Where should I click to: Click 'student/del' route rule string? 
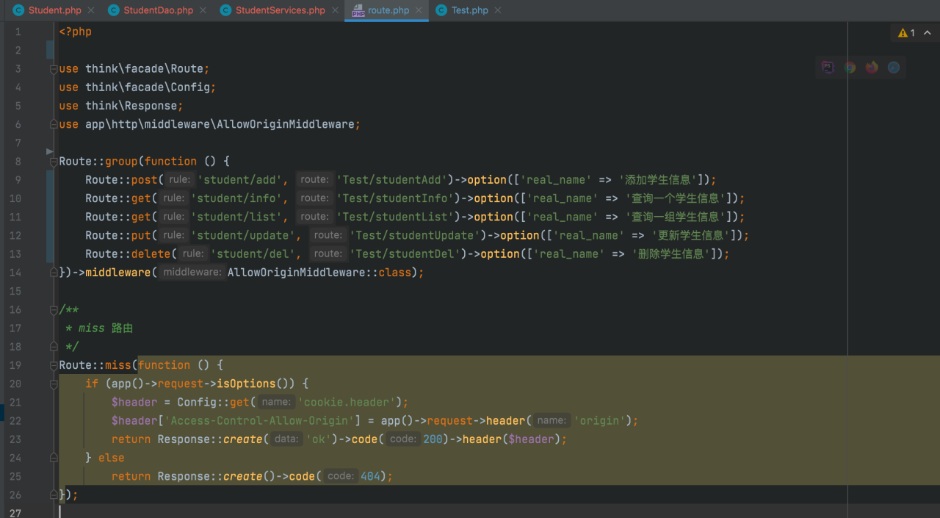[x=252, y=253]
